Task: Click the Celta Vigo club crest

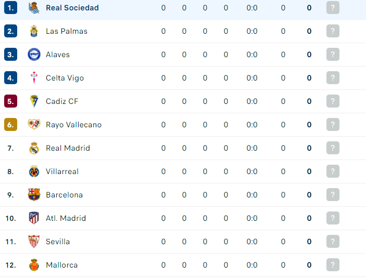Action: click(34, 78)
